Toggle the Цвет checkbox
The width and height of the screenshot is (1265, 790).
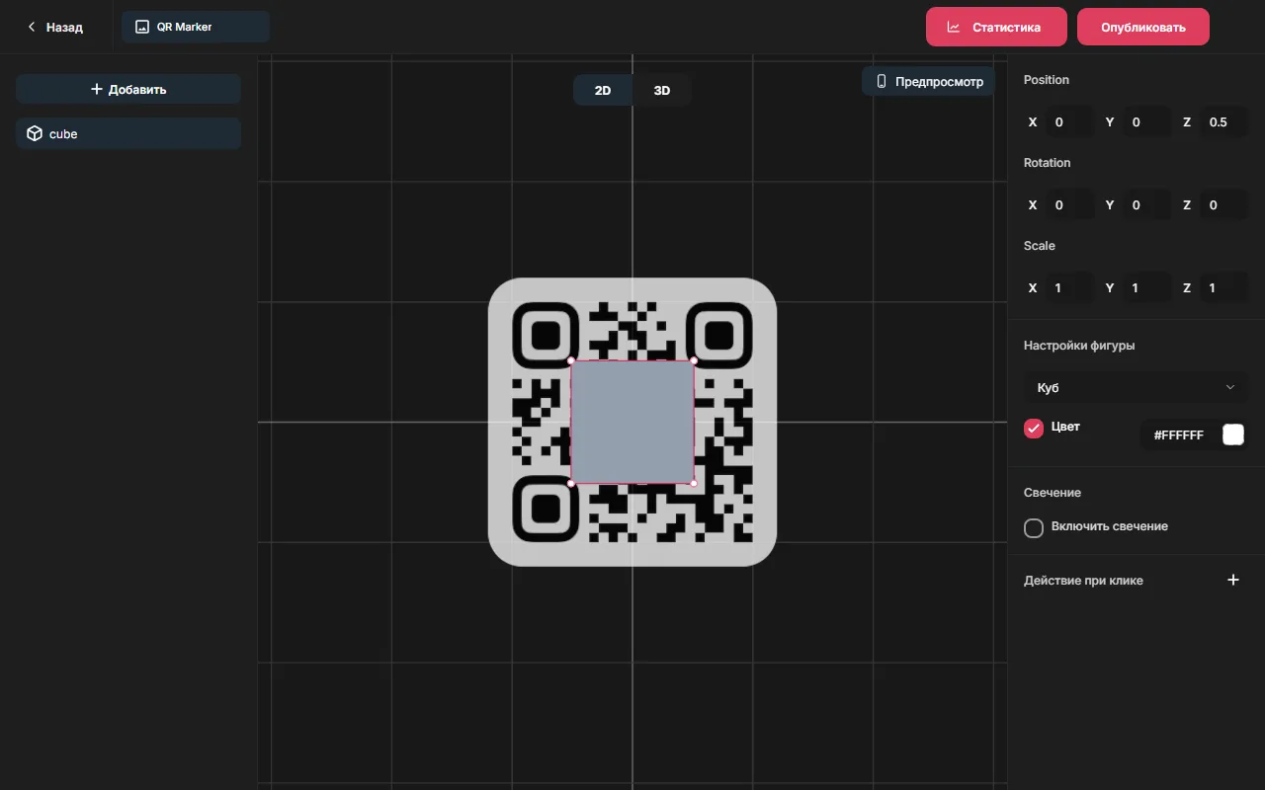[1034, 428]
